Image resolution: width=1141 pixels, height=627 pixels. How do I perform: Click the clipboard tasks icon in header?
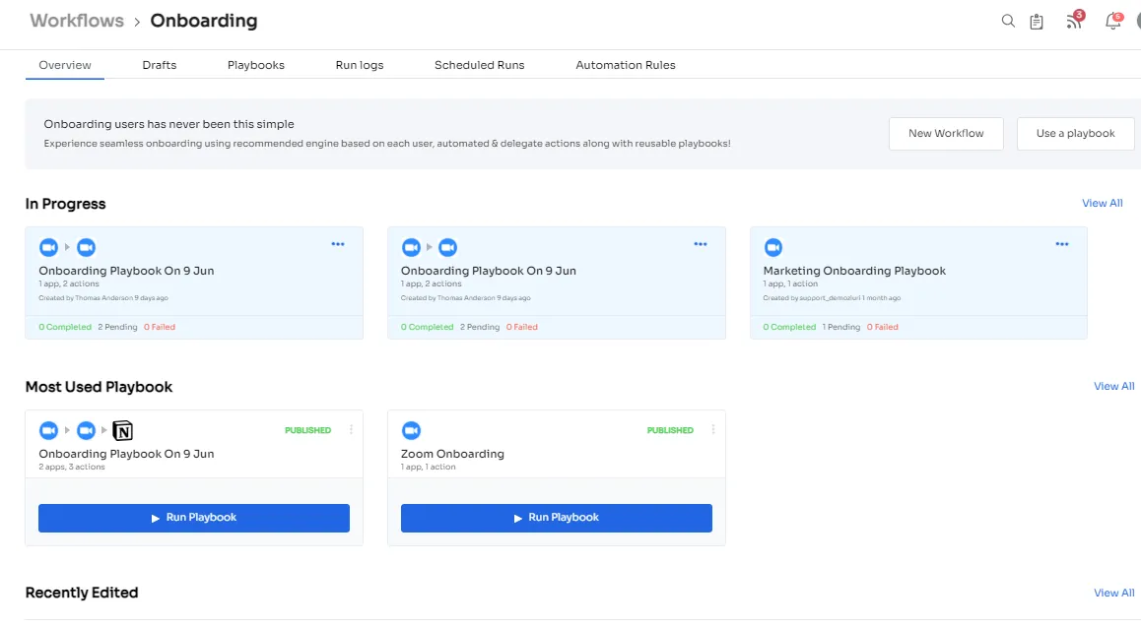(x=1037, y=22)
